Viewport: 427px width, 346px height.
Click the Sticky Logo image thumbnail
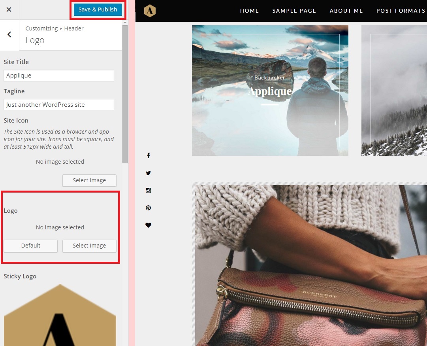[60, 315]
